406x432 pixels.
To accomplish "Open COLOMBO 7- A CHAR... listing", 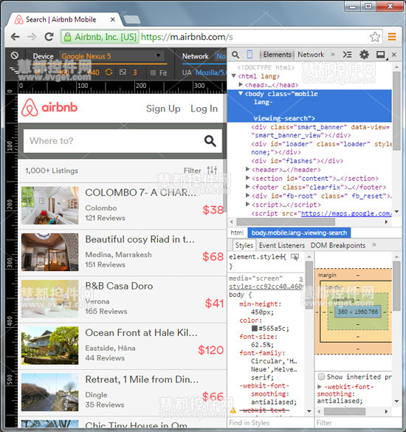I will click(x=140, y=192).
